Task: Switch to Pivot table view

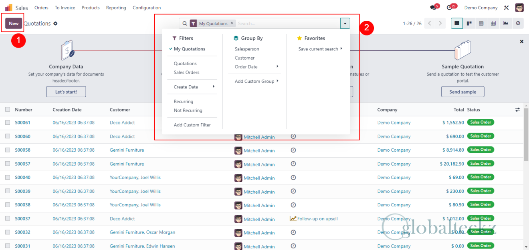Action: [x=493, y=23]
